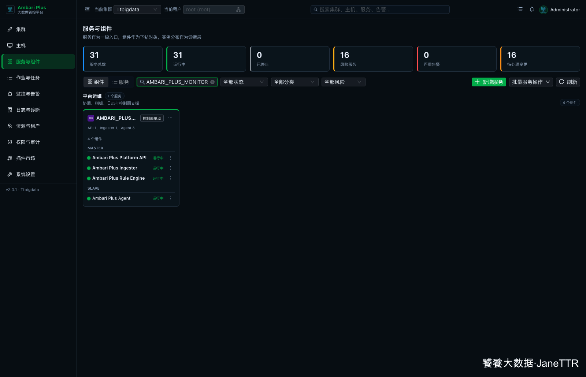Click the Ambari Plus logo icon

[x=10, y=10]
